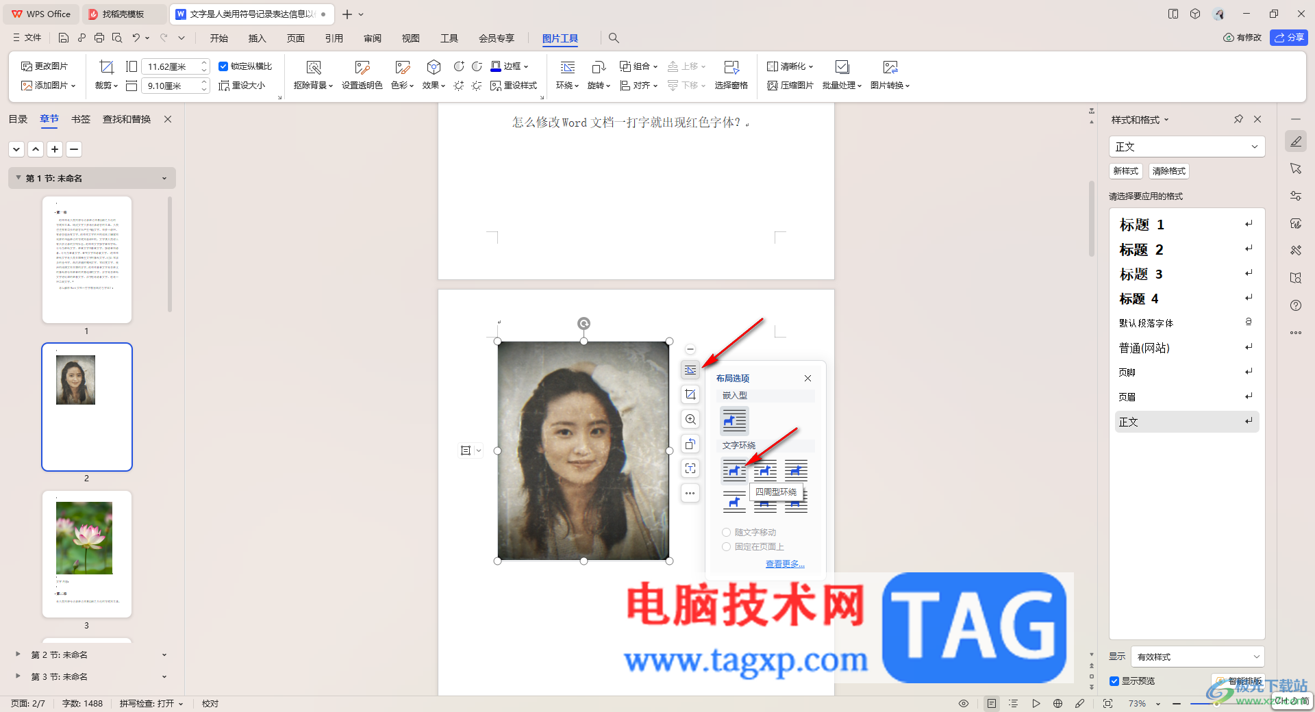Screen dimensions: 1315x712
Task: Click the rotation handle above the picture
Action: click(584, 323)
